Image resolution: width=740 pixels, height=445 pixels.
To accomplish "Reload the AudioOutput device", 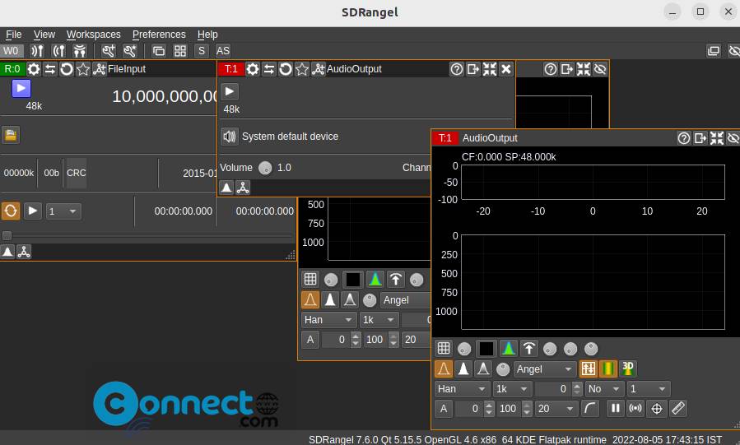I will (x=286, y=69).
